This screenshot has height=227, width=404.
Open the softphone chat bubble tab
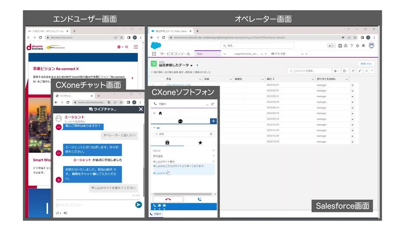point(181,121)
